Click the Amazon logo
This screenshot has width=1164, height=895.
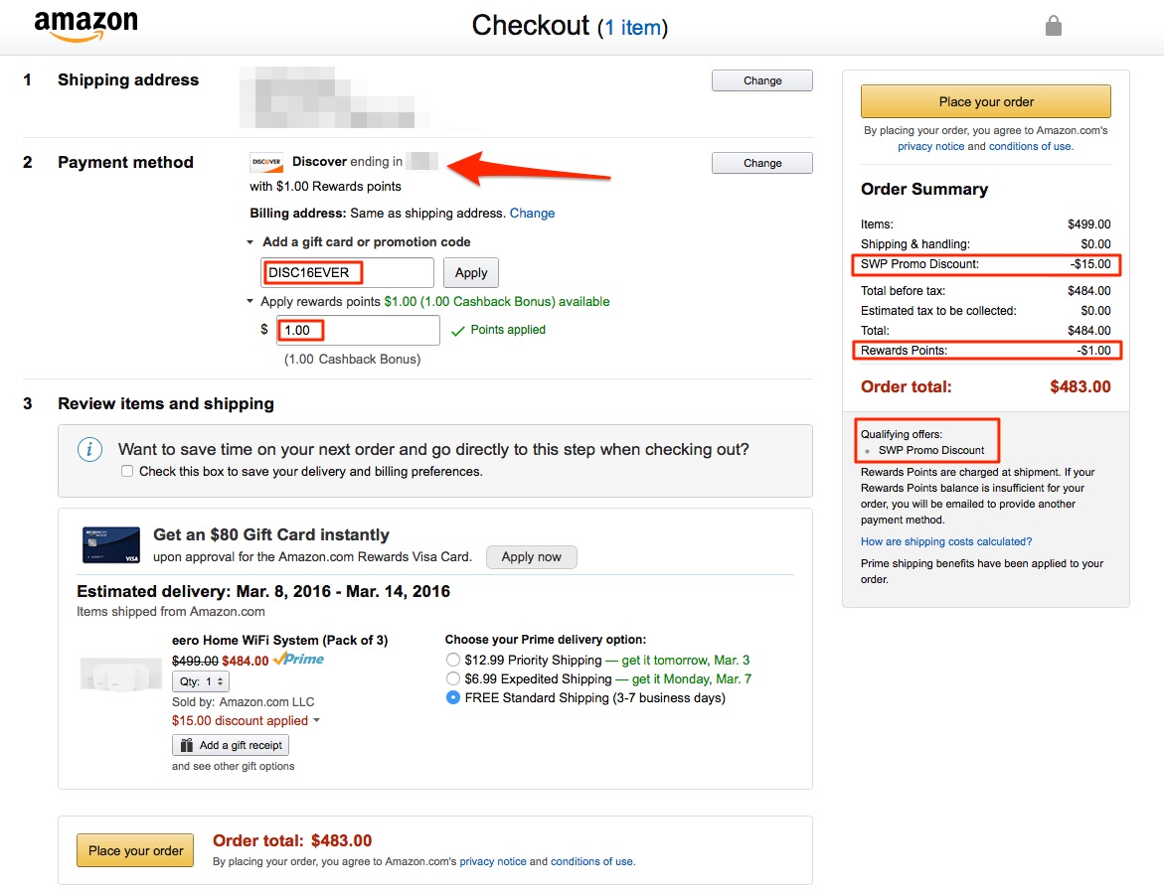click(86, 26)
